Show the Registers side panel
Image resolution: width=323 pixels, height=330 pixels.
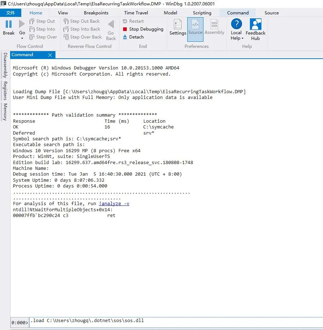tap(5, 91)
